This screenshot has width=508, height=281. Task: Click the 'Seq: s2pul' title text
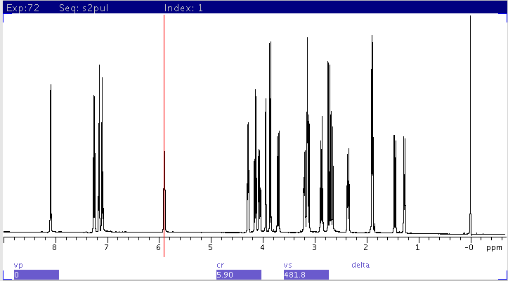pos(84,8)
